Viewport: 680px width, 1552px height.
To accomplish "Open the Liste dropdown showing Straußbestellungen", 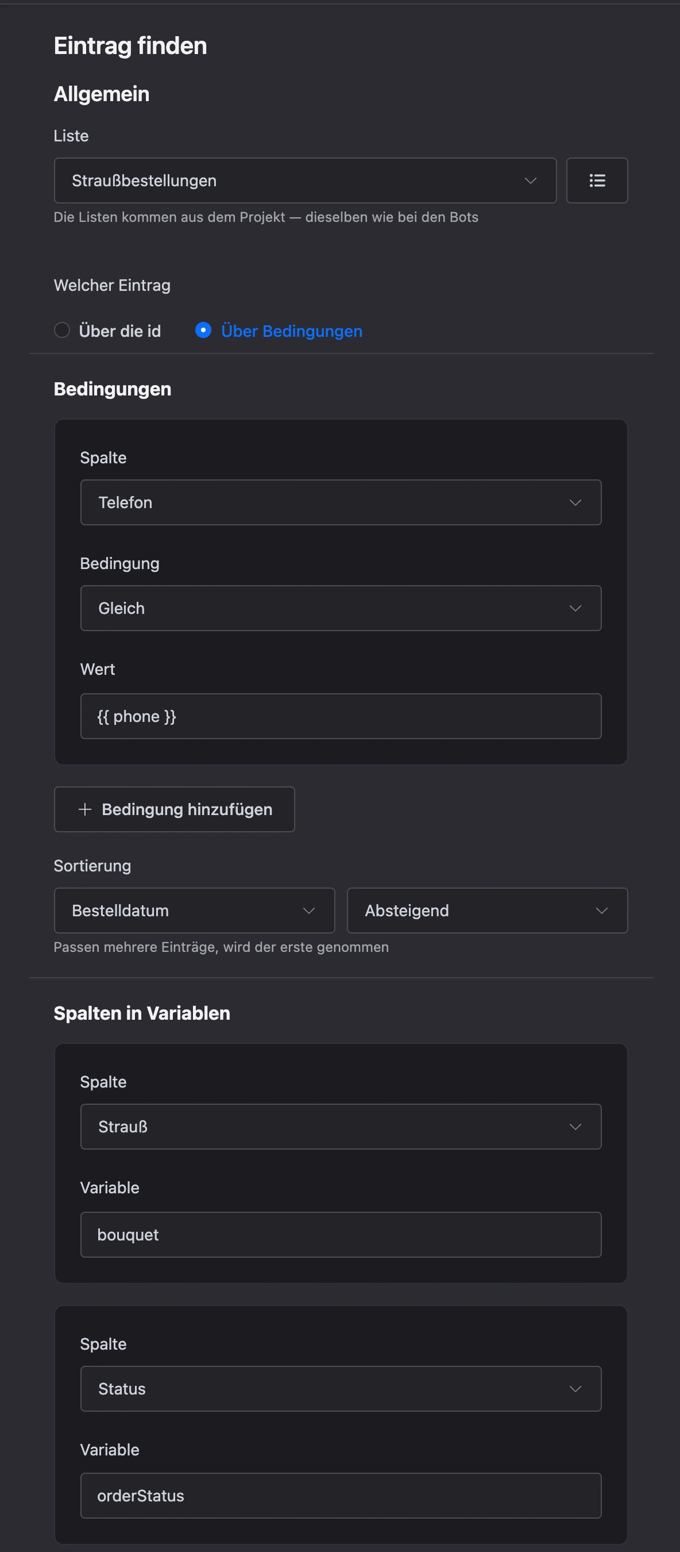I will pyautogui.click(x=305, y=180).
